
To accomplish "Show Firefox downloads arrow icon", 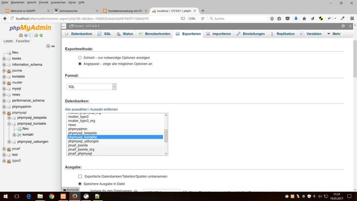I will pos(296,18).
